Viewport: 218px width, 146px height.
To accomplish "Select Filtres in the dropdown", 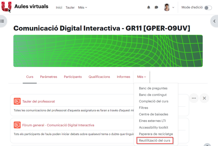I will coord(144,108).
